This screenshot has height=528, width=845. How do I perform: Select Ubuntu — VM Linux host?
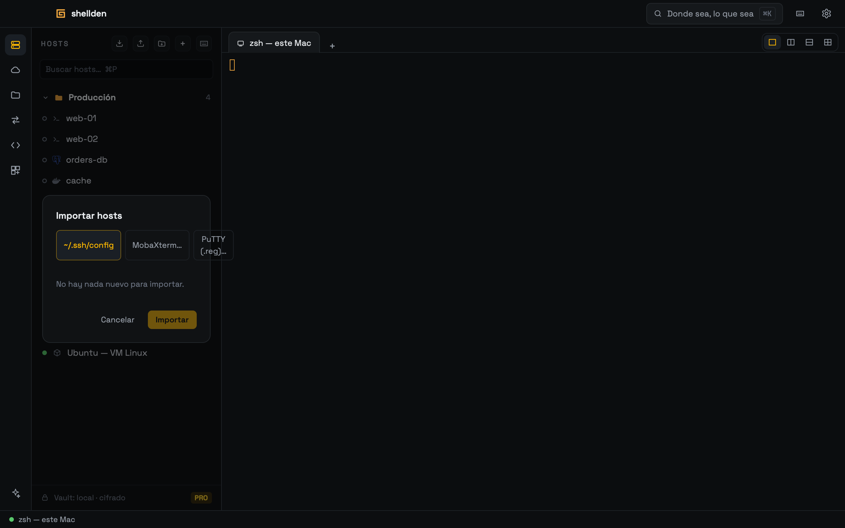click(126, 353)
